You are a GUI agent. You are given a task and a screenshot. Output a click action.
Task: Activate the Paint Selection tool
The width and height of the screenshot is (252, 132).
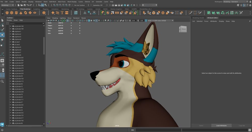2,30
